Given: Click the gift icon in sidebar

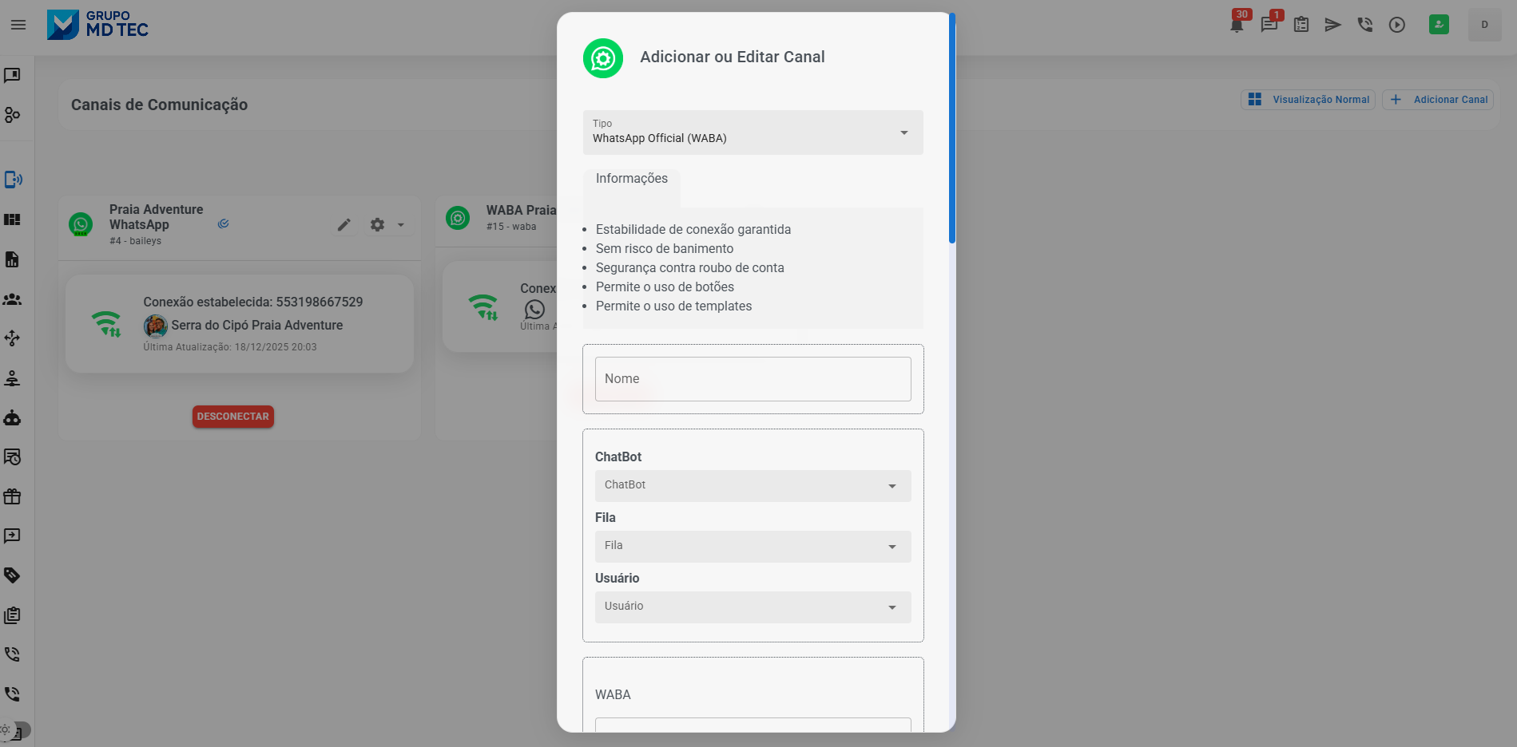Looking at the screenshot, I should click(12, 496).
